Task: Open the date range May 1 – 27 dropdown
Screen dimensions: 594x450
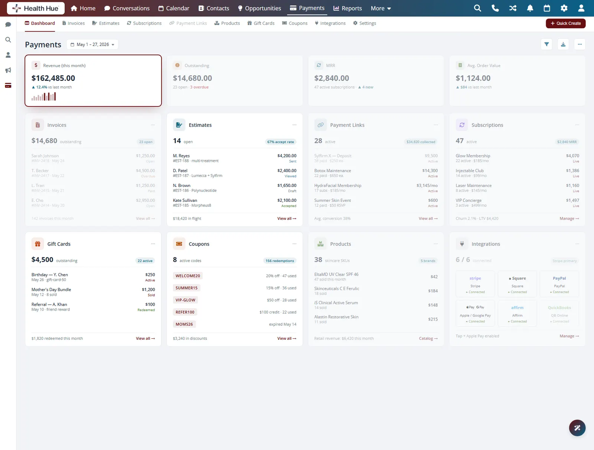Action: click(x=92, y=45)
